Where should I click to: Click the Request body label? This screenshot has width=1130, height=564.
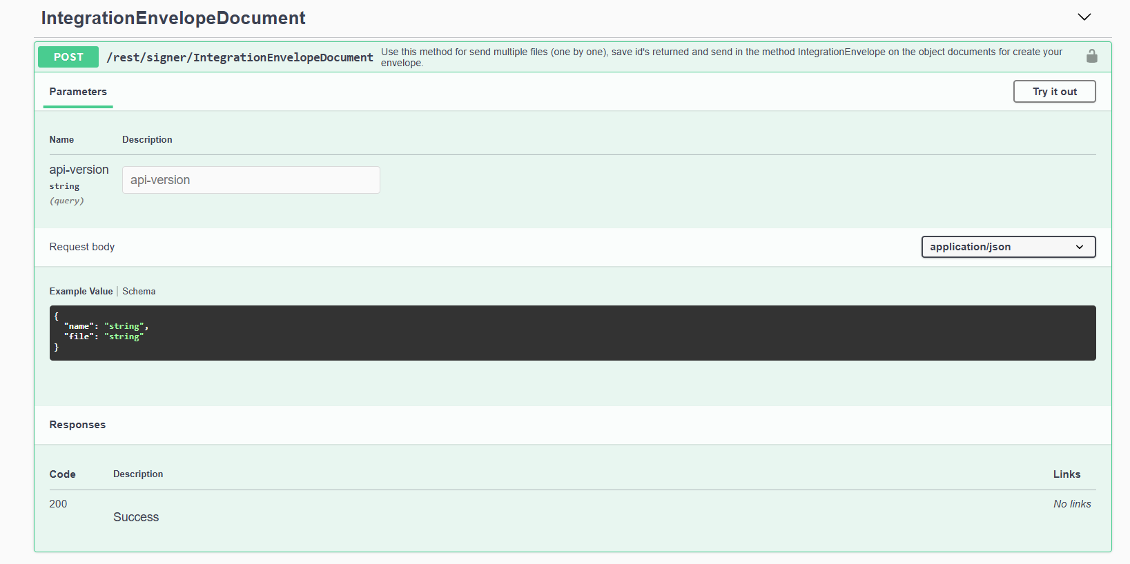82,247
